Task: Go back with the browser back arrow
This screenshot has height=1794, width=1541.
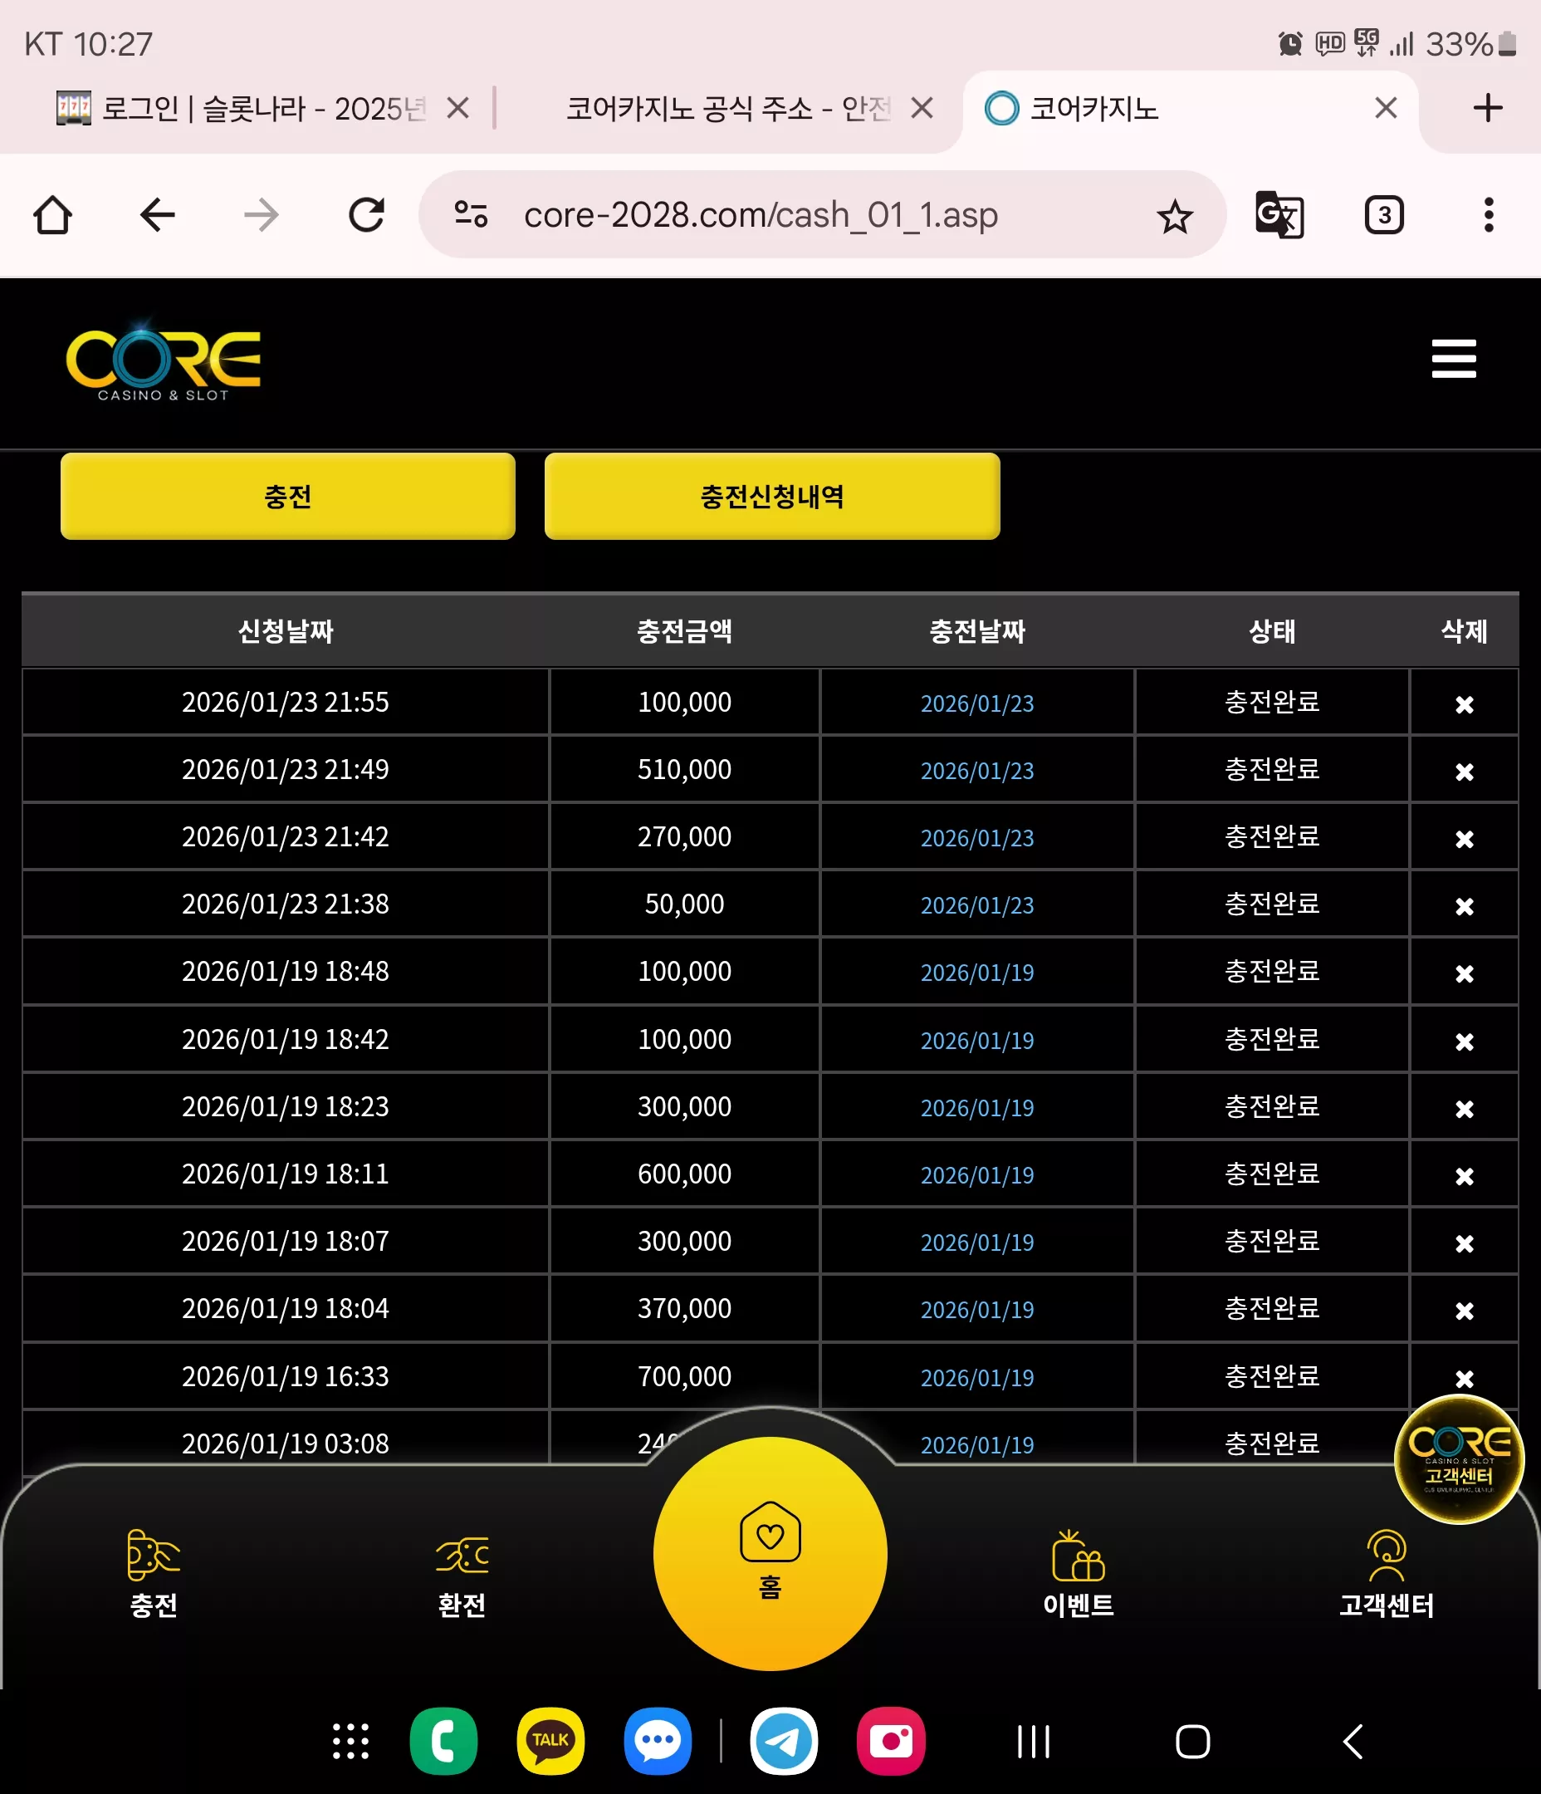Action: point(157,215)
